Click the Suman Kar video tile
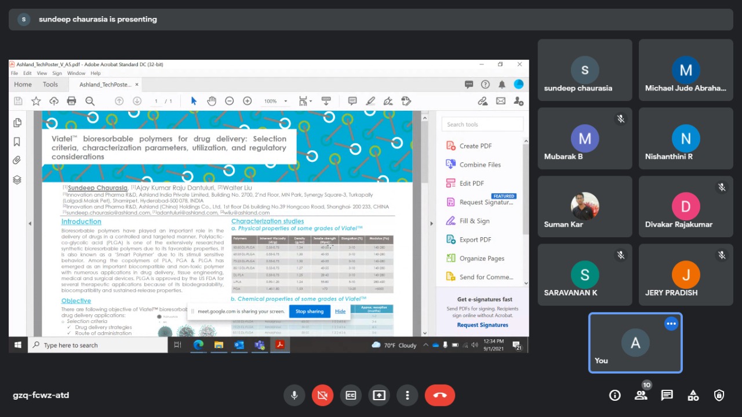The height and width of the screenshot is (417, 742). point(585,207)
